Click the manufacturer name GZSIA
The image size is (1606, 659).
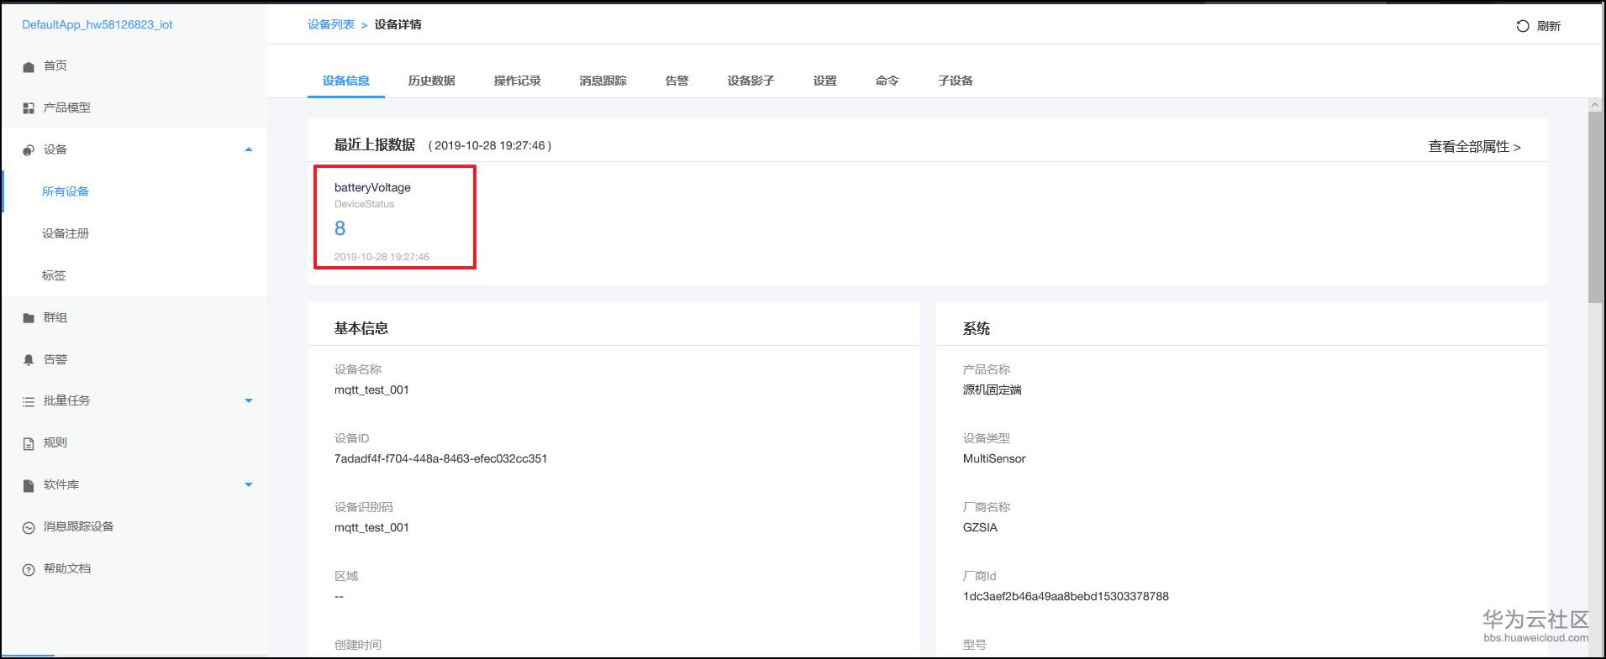click(x=980, y=527)
